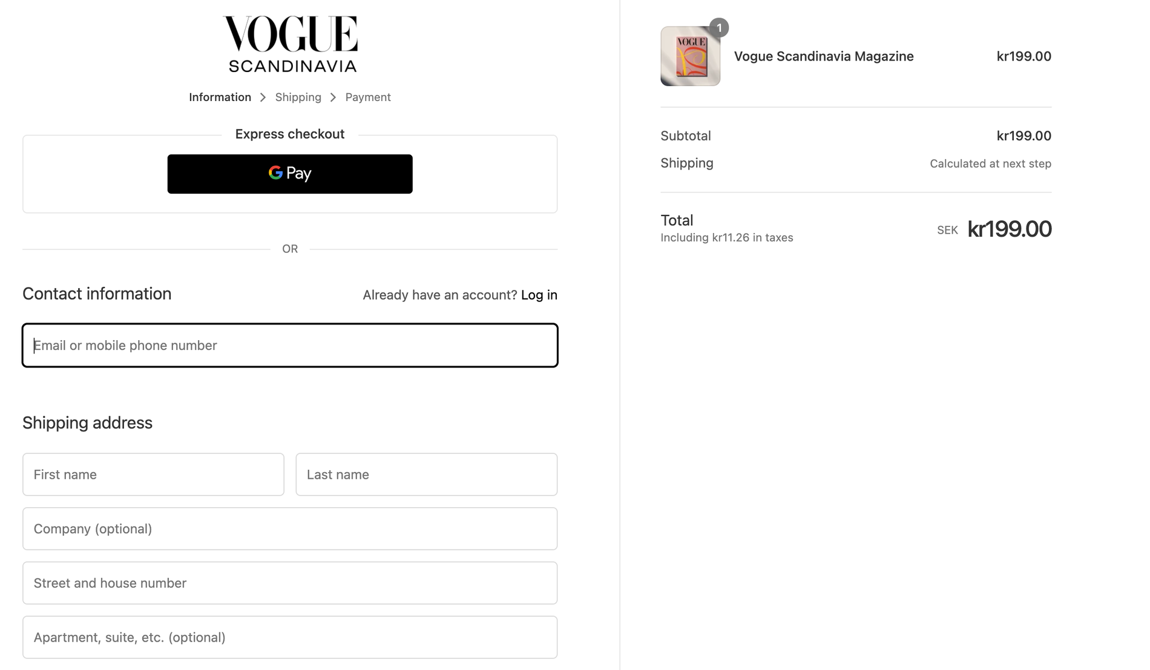Go to the Shipping breadcrumb step
The width and height of the screenshot is (1150, 670).
coord(298,97)
